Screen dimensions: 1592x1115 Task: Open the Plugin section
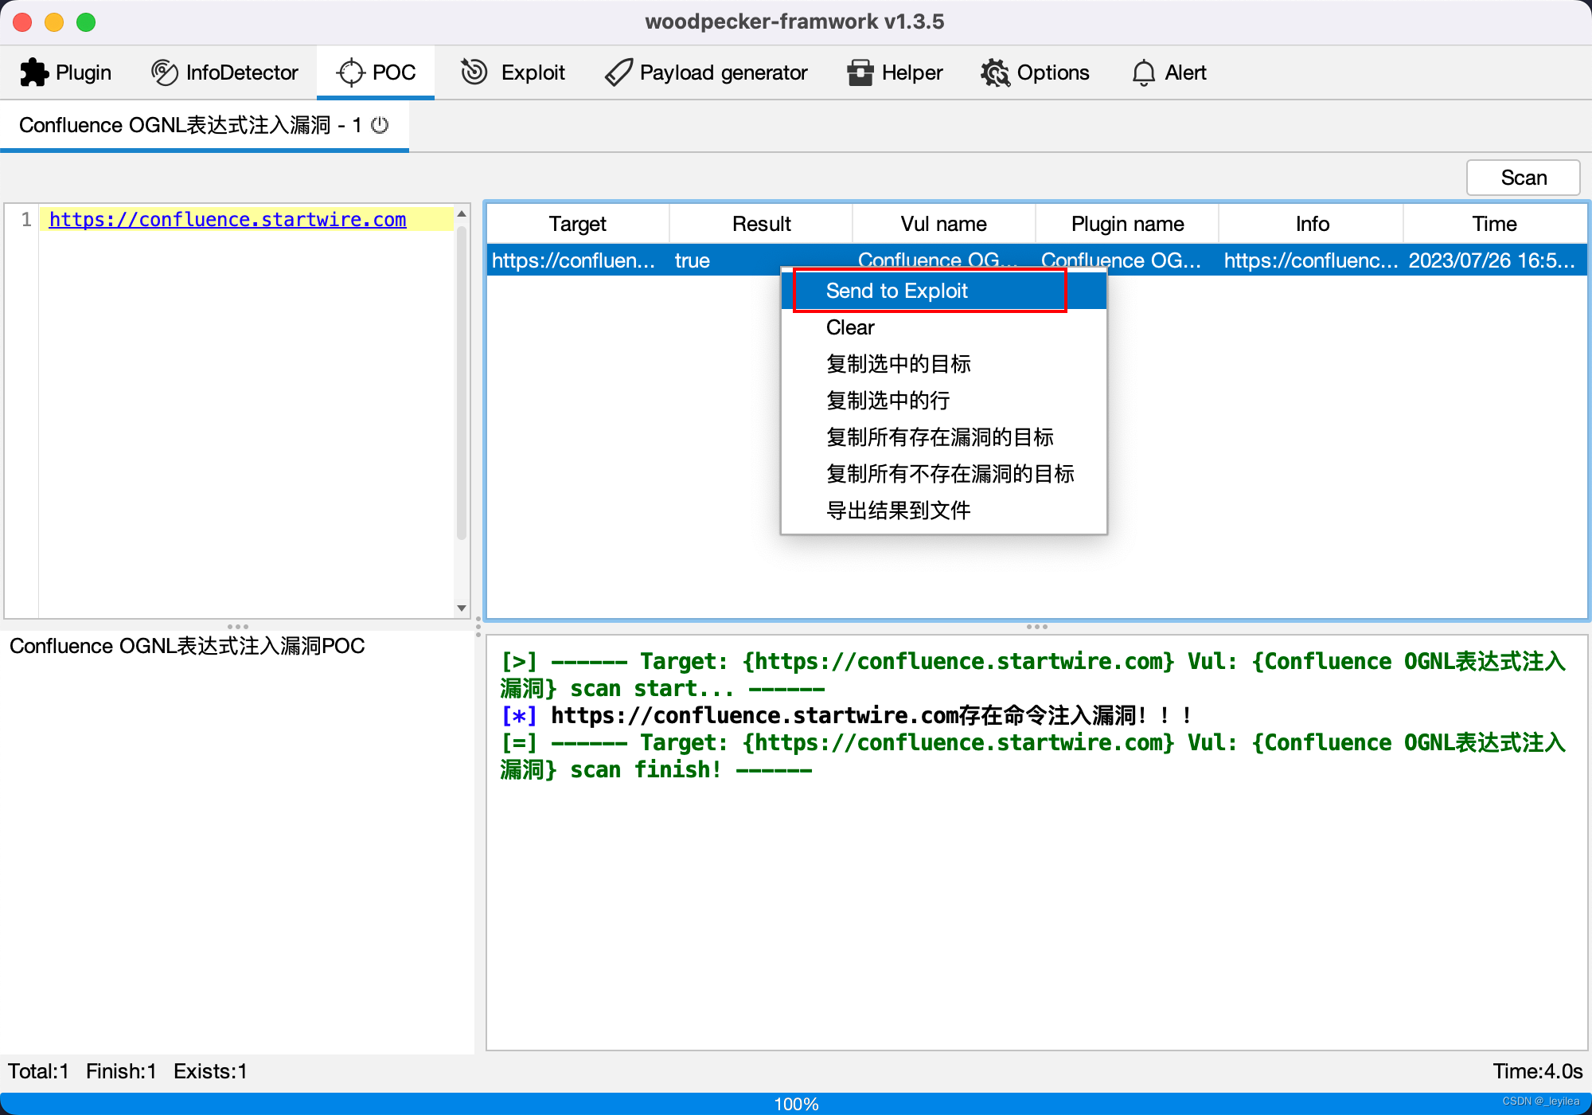(65, 72)
